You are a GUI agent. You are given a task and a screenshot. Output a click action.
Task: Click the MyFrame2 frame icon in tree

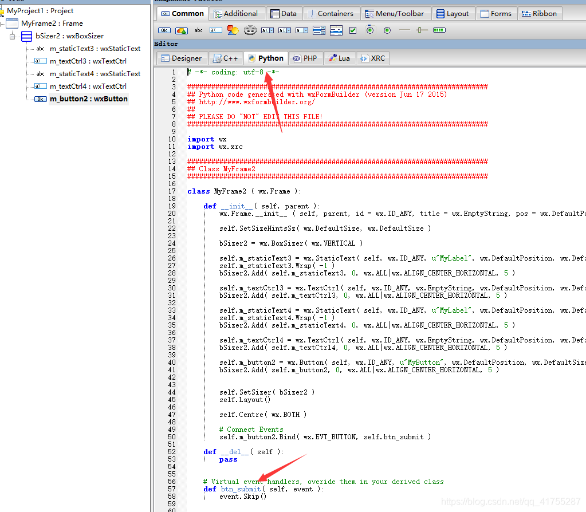[12, 23]
